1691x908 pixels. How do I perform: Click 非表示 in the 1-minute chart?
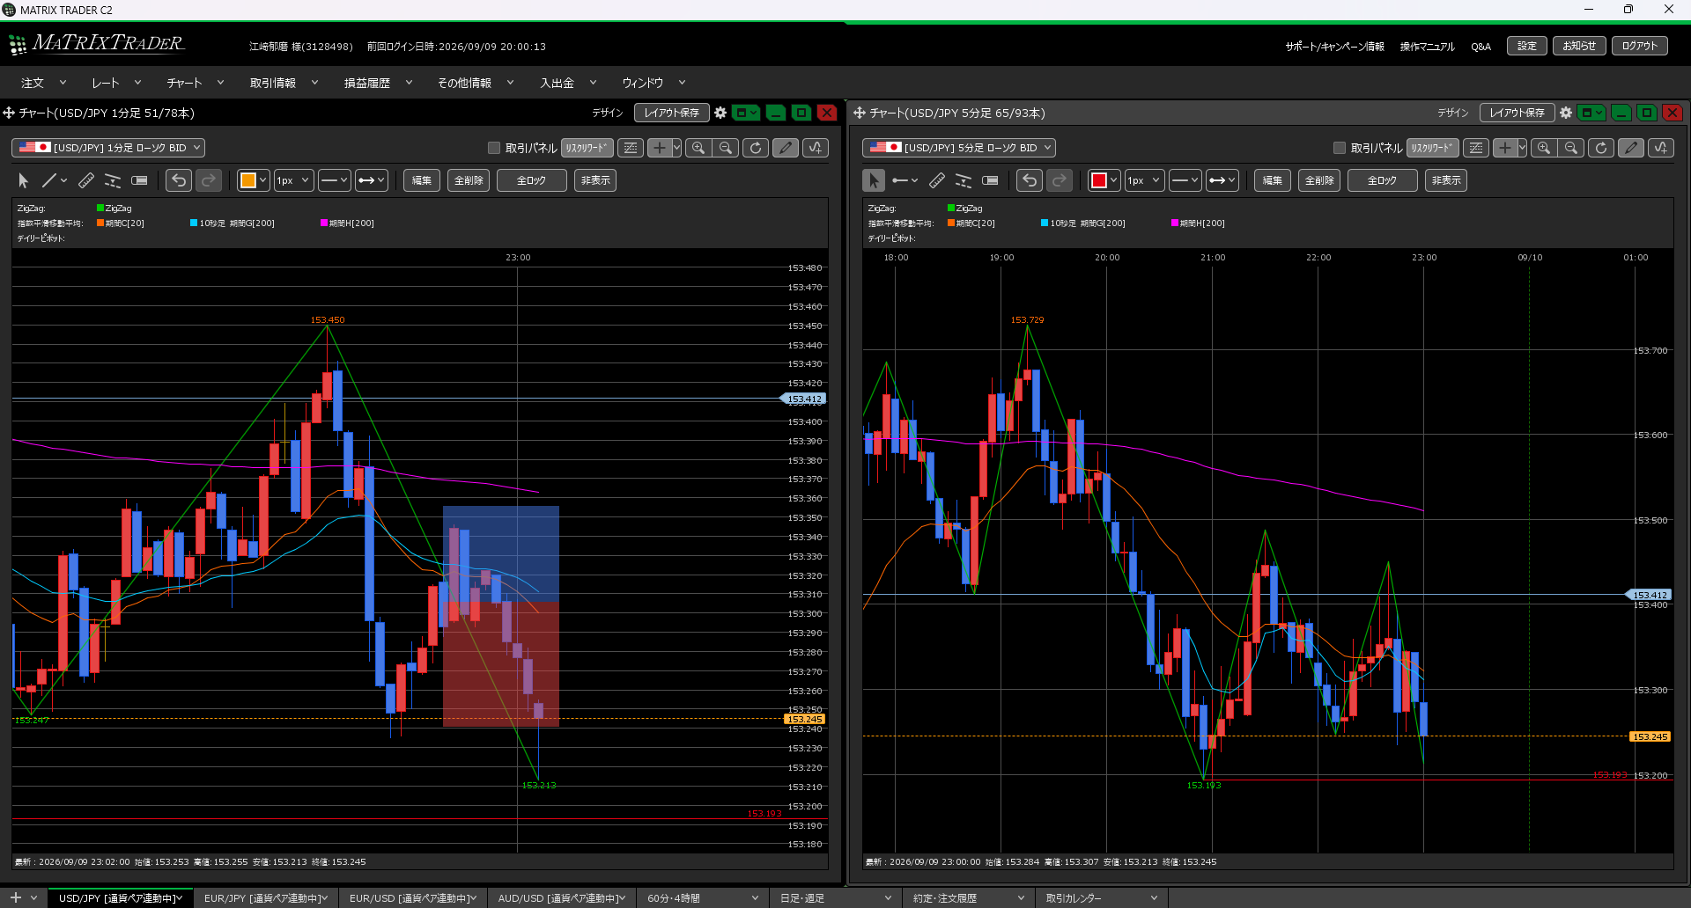point(595,180)
